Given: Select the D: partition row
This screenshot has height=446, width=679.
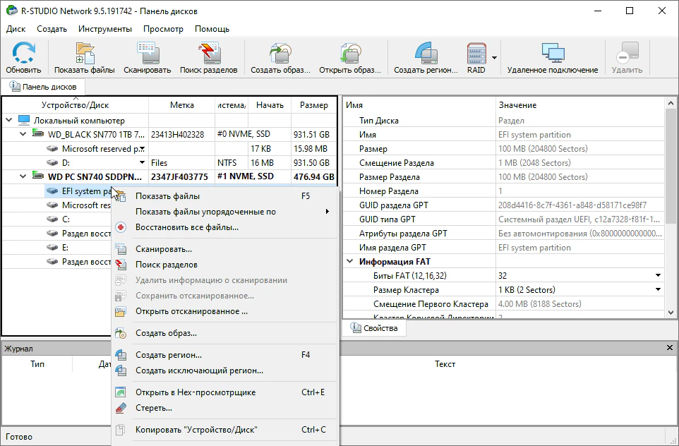Looking at the screenshot, I should (66, 163).
